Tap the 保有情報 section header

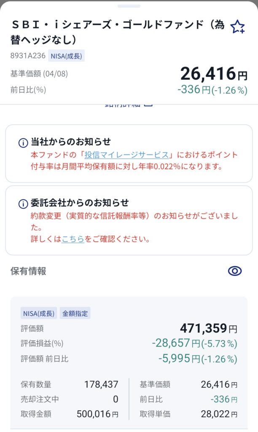pyautogui.click(x=28, y=271)
